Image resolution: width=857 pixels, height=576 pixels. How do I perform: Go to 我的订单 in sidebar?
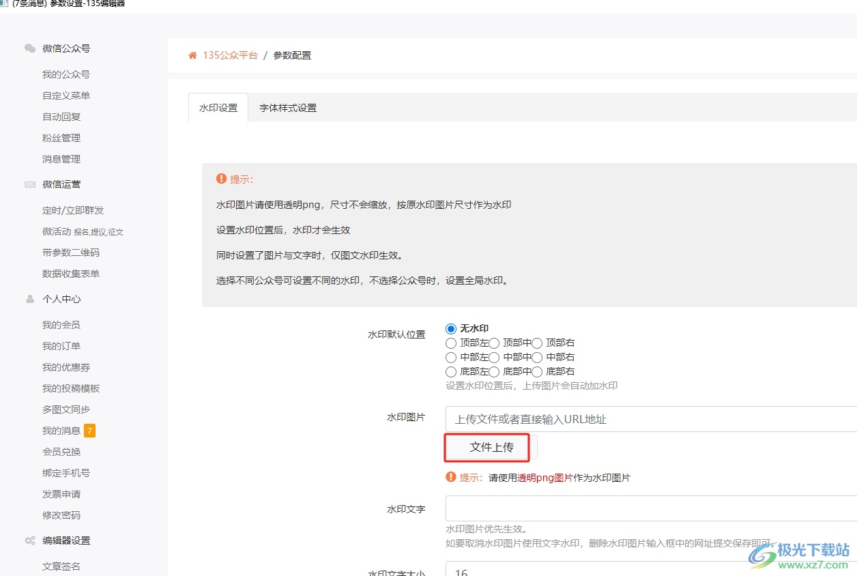point(61,346)
